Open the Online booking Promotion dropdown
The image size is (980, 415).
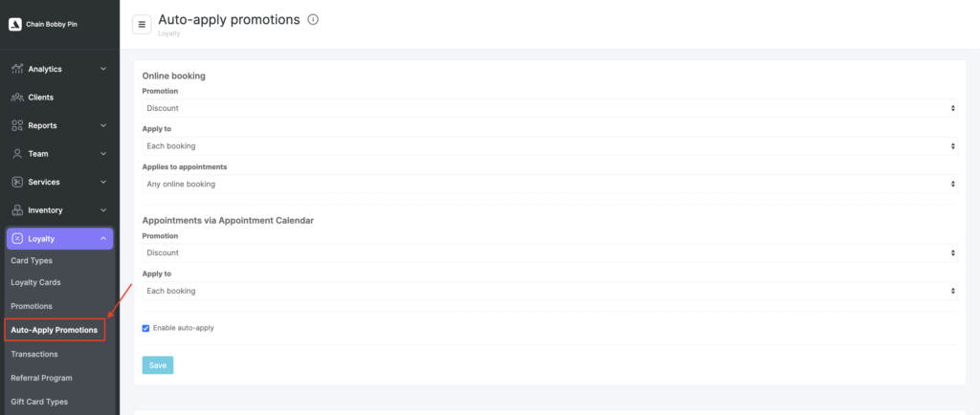549,108
